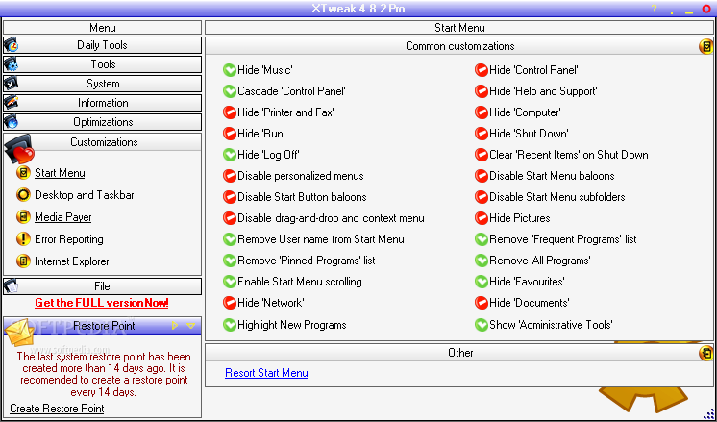Viewport: 717px width, 422px height.
Task: Click the window resize grip
Action: point(707,412)
